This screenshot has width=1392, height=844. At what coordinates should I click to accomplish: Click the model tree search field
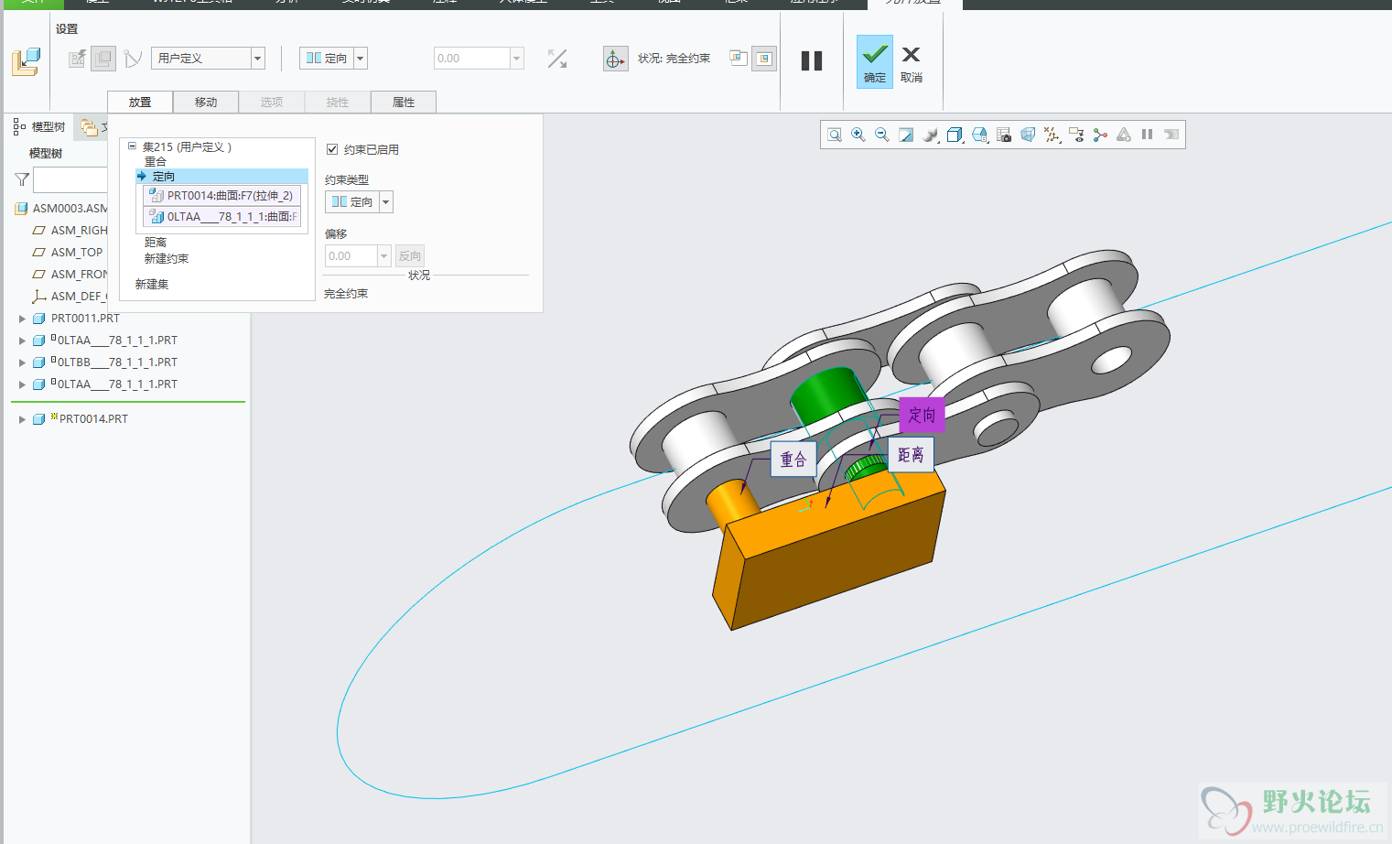click(x=70, y=179)
